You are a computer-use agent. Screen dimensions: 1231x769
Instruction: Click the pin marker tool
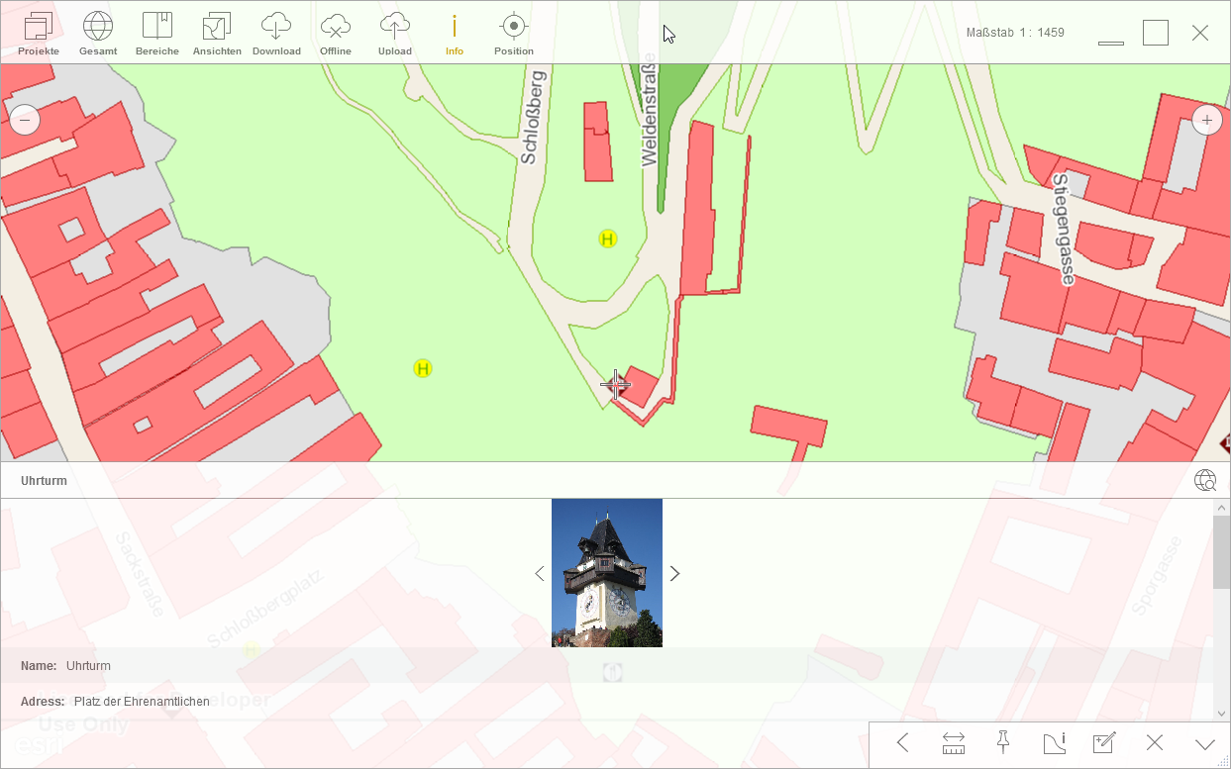(1003, 743)
